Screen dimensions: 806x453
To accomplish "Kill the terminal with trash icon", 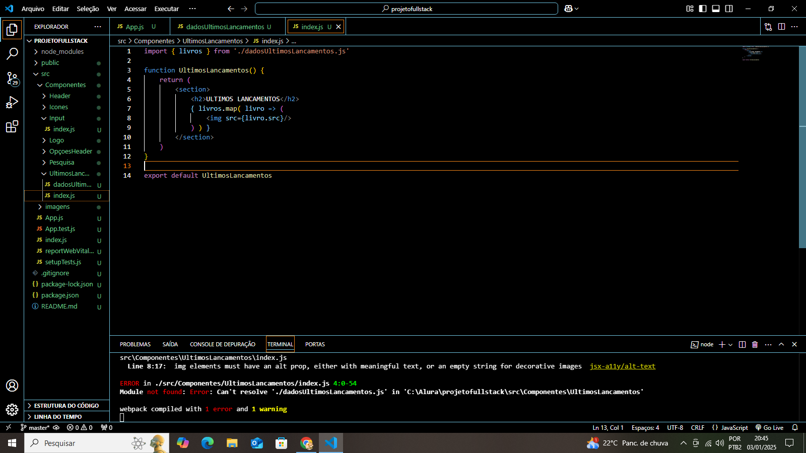I will click(x=755, y=344).
